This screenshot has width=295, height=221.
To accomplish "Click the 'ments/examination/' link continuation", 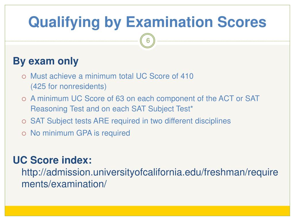I will [64, 184].
